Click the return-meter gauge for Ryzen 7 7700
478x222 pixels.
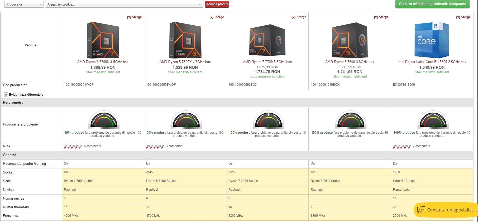click(269, 120)
